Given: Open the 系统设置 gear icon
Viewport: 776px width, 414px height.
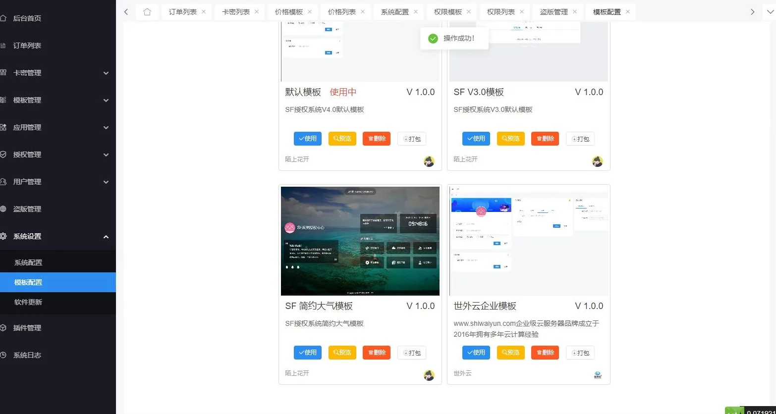Looking at the screenshot, I should (7, 236).
